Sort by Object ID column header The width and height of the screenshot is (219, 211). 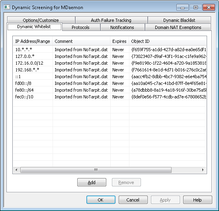pos(168,41)
